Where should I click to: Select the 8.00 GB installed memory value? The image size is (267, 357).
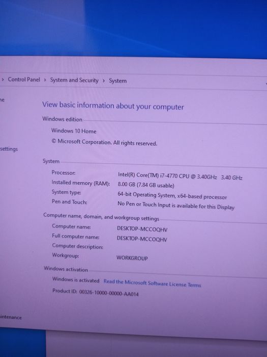146,185
